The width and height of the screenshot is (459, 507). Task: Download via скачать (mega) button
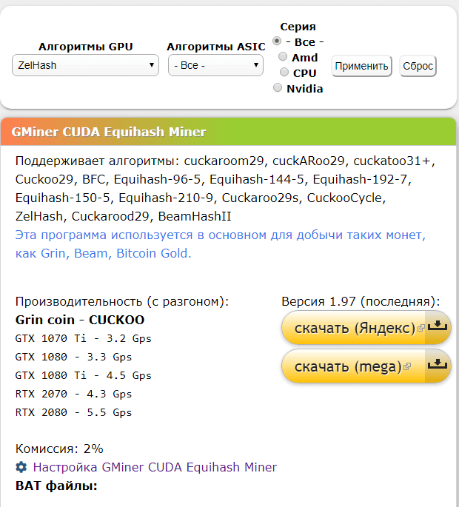tap(366, 366)
